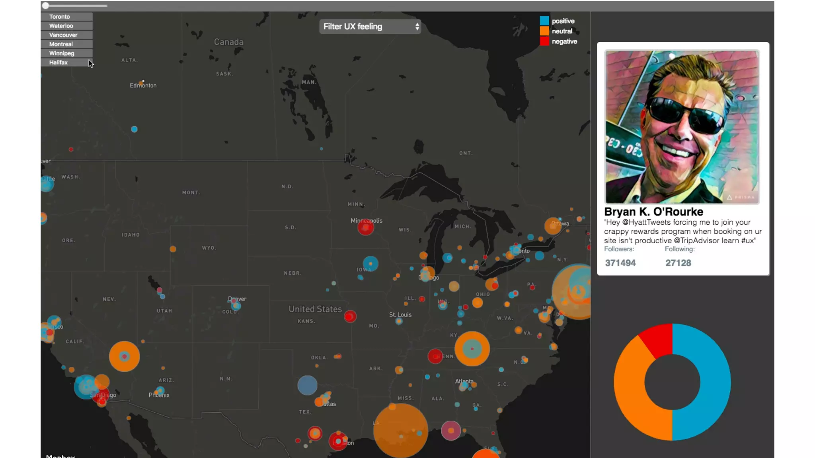Click the huge orange bubble over Louisiana
815x458 pixels.
pos(401,431)
